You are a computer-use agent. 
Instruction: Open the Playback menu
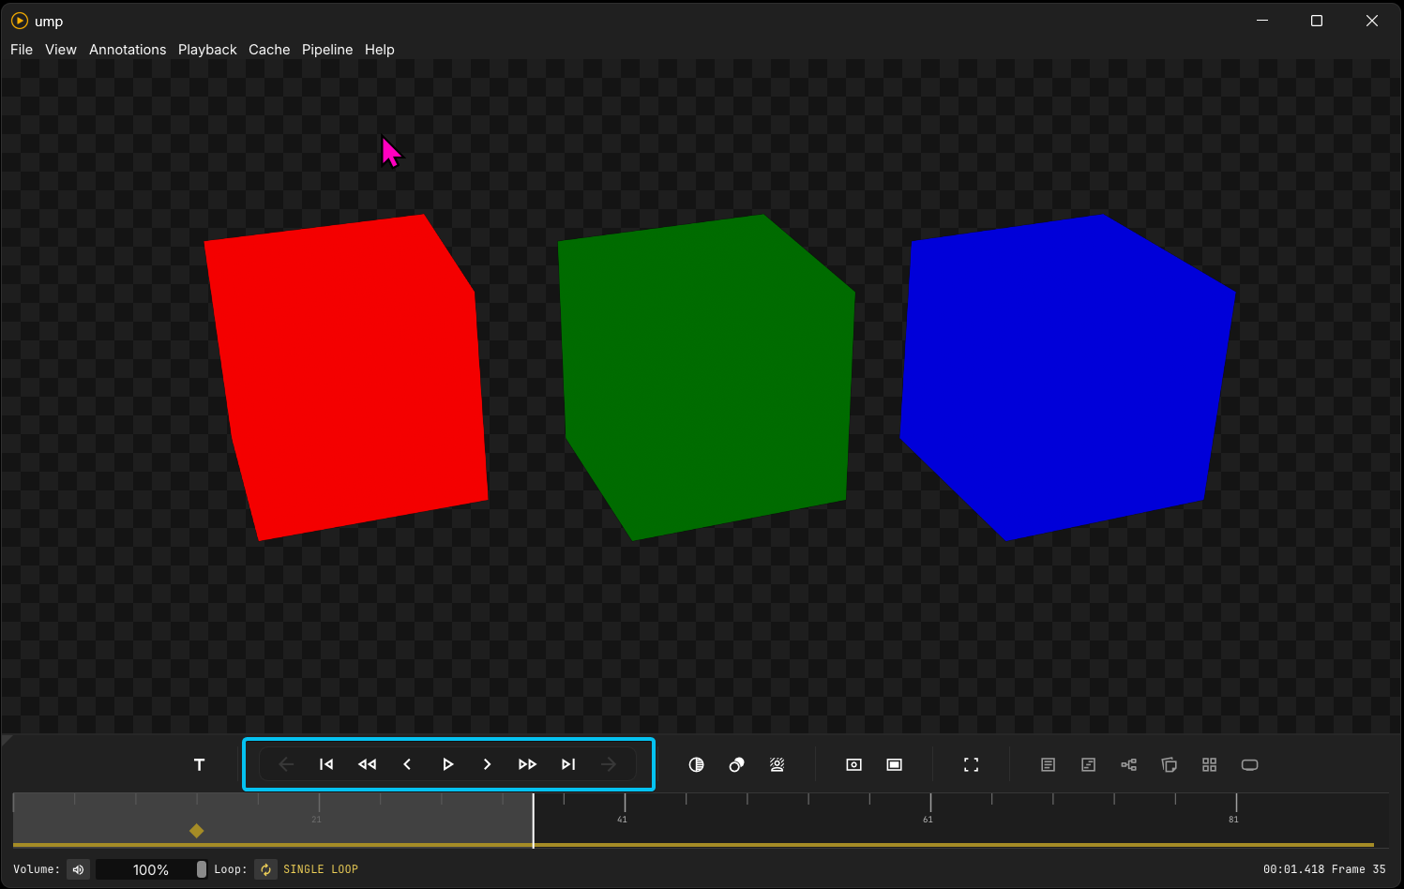pos(207,50)
